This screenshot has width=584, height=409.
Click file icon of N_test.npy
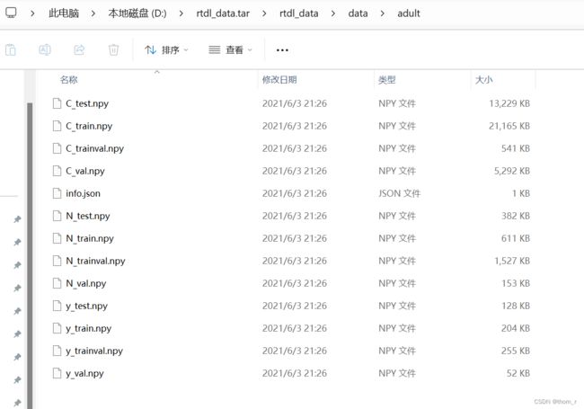tap(57, 216)
